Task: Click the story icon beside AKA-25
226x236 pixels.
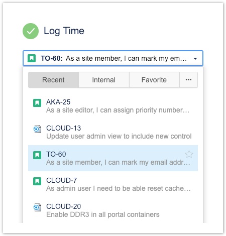Action: coord(37,103)
